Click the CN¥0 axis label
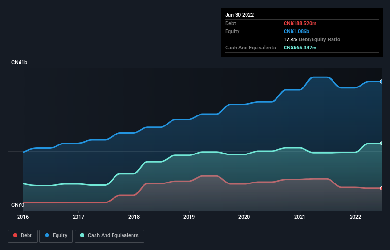 [x=18, y=205]
